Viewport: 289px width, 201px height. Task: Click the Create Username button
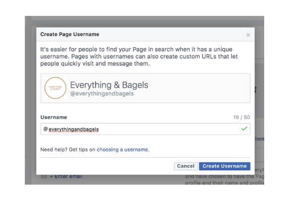point(224,166)
